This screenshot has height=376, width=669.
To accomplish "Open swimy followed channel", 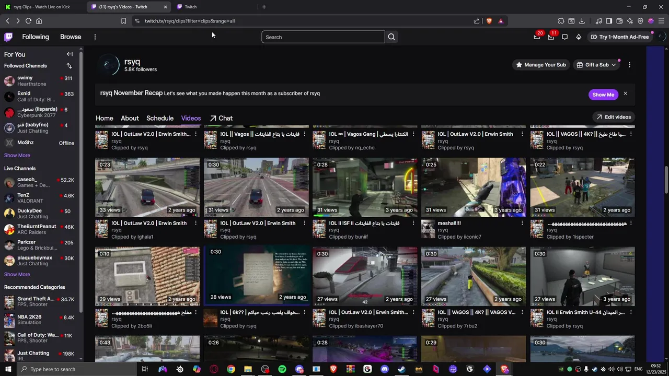I will coord(39,81).
